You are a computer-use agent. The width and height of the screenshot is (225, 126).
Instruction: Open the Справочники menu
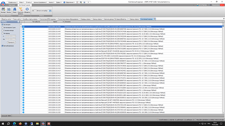13,2
